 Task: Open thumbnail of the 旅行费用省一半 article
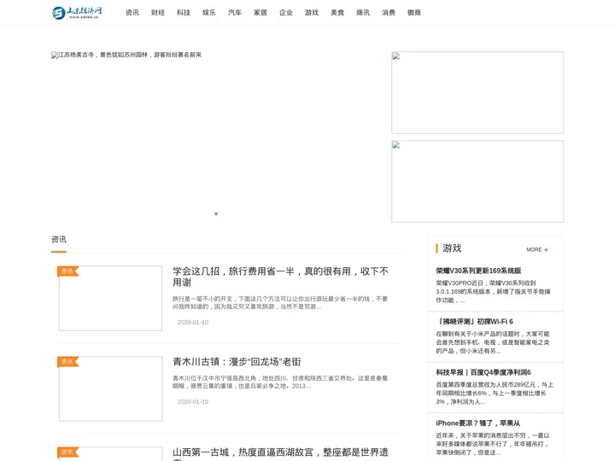click(110, 298)
